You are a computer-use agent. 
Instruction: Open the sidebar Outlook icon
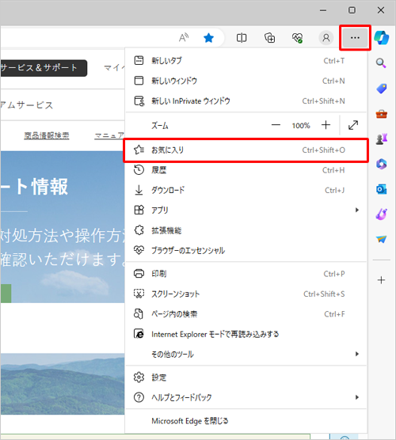tap(382, 189)
